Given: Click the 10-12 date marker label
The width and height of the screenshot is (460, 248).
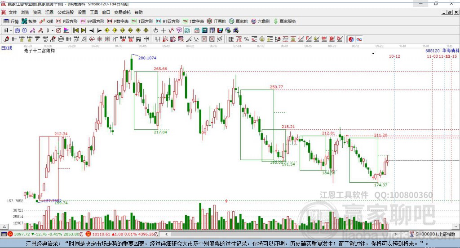Looking at the screenshot, I should (394, 56).
